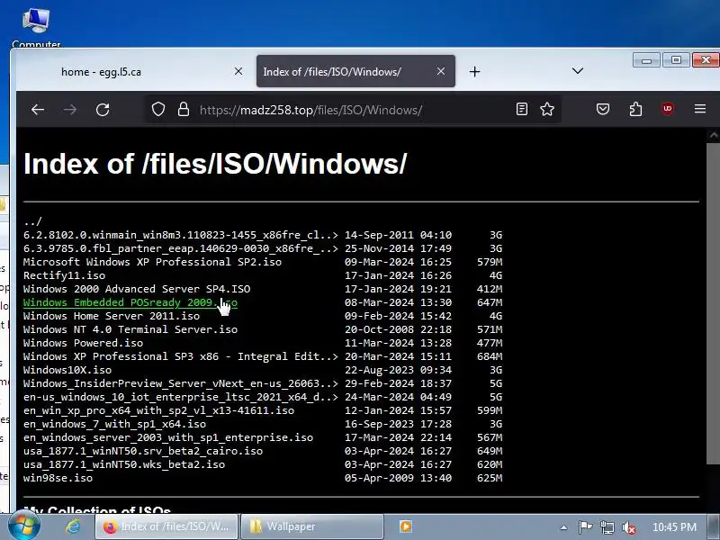Open the parent directory ../ link

coord(32,221)
